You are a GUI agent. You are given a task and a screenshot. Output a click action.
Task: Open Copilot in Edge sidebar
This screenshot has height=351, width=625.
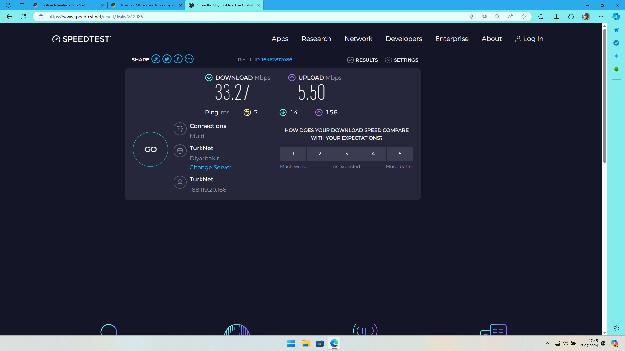616,17
